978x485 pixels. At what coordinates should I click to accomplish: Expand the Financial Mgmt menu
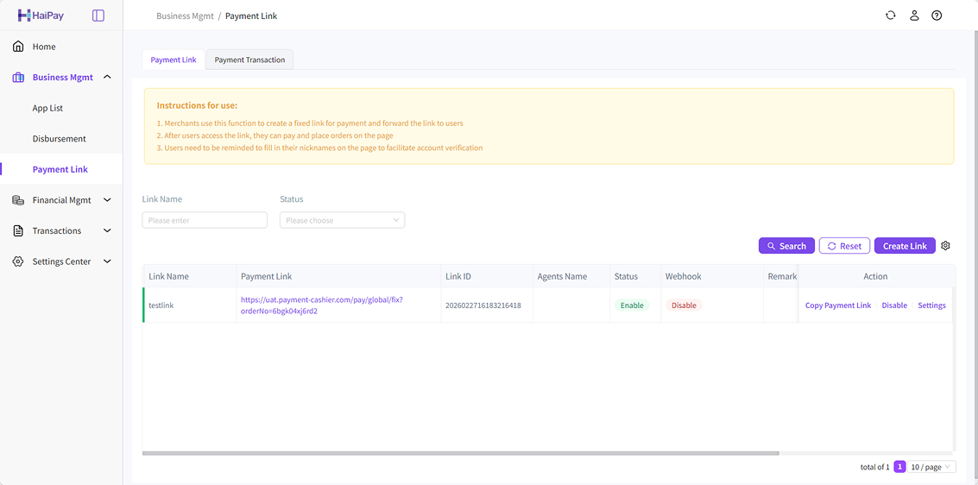107,200
